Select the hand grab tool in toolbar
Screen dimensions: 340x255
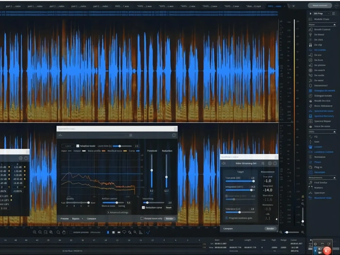64,233
